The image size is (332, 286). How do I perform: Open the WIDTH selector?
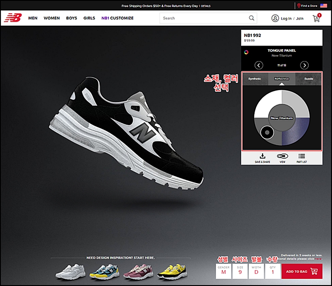[x=256, y=271]
